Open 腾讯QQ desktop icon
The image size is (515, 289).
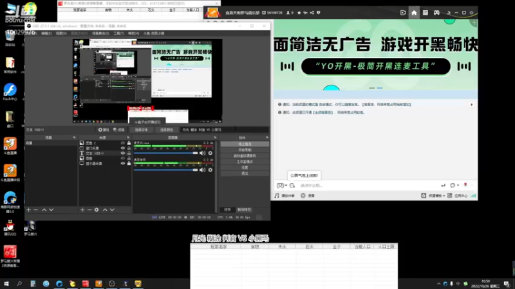(10, 227)
